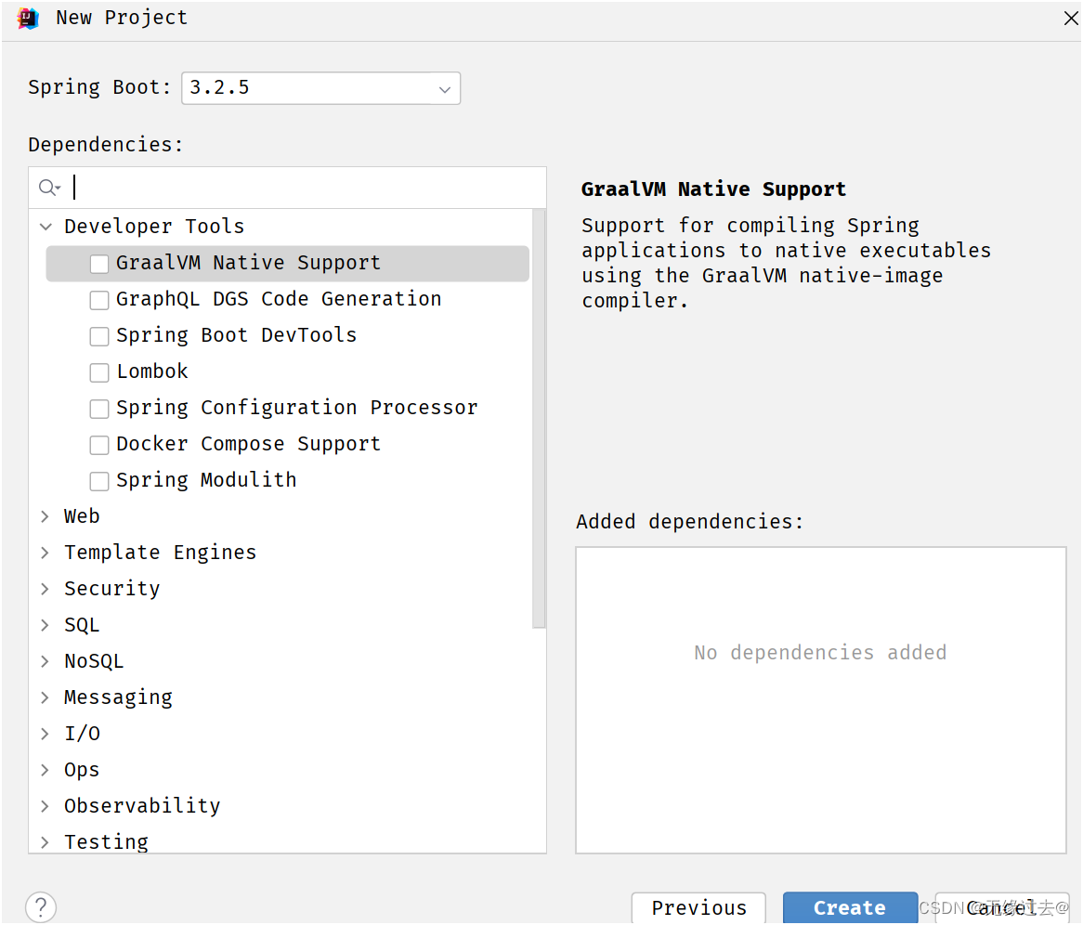Check Spring Configuration Processor dependency

click(98, 409)
